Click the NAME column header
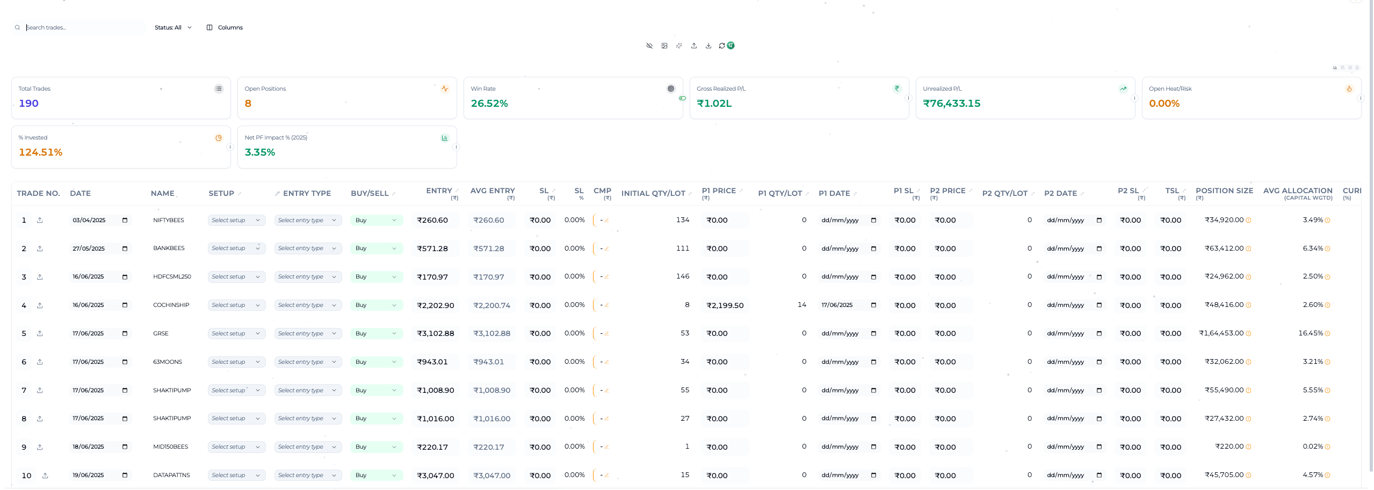 [x=162, y=193]
